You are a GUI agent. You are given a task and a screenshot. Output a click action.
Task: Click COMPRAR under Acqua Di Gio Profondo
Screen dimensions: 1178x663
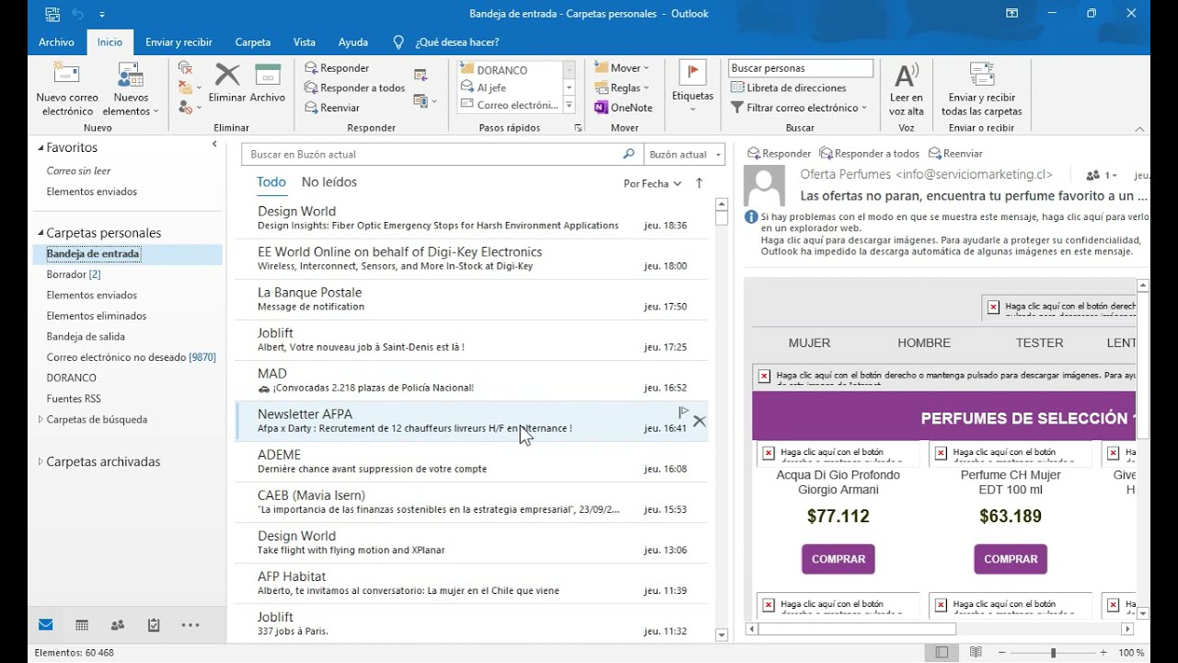tap(837, 559)
